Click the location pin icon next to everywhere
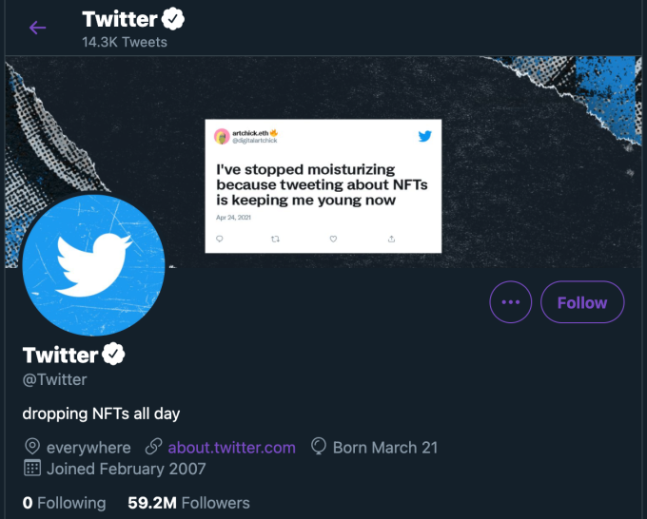647x519 pixels. coord(31,447)
